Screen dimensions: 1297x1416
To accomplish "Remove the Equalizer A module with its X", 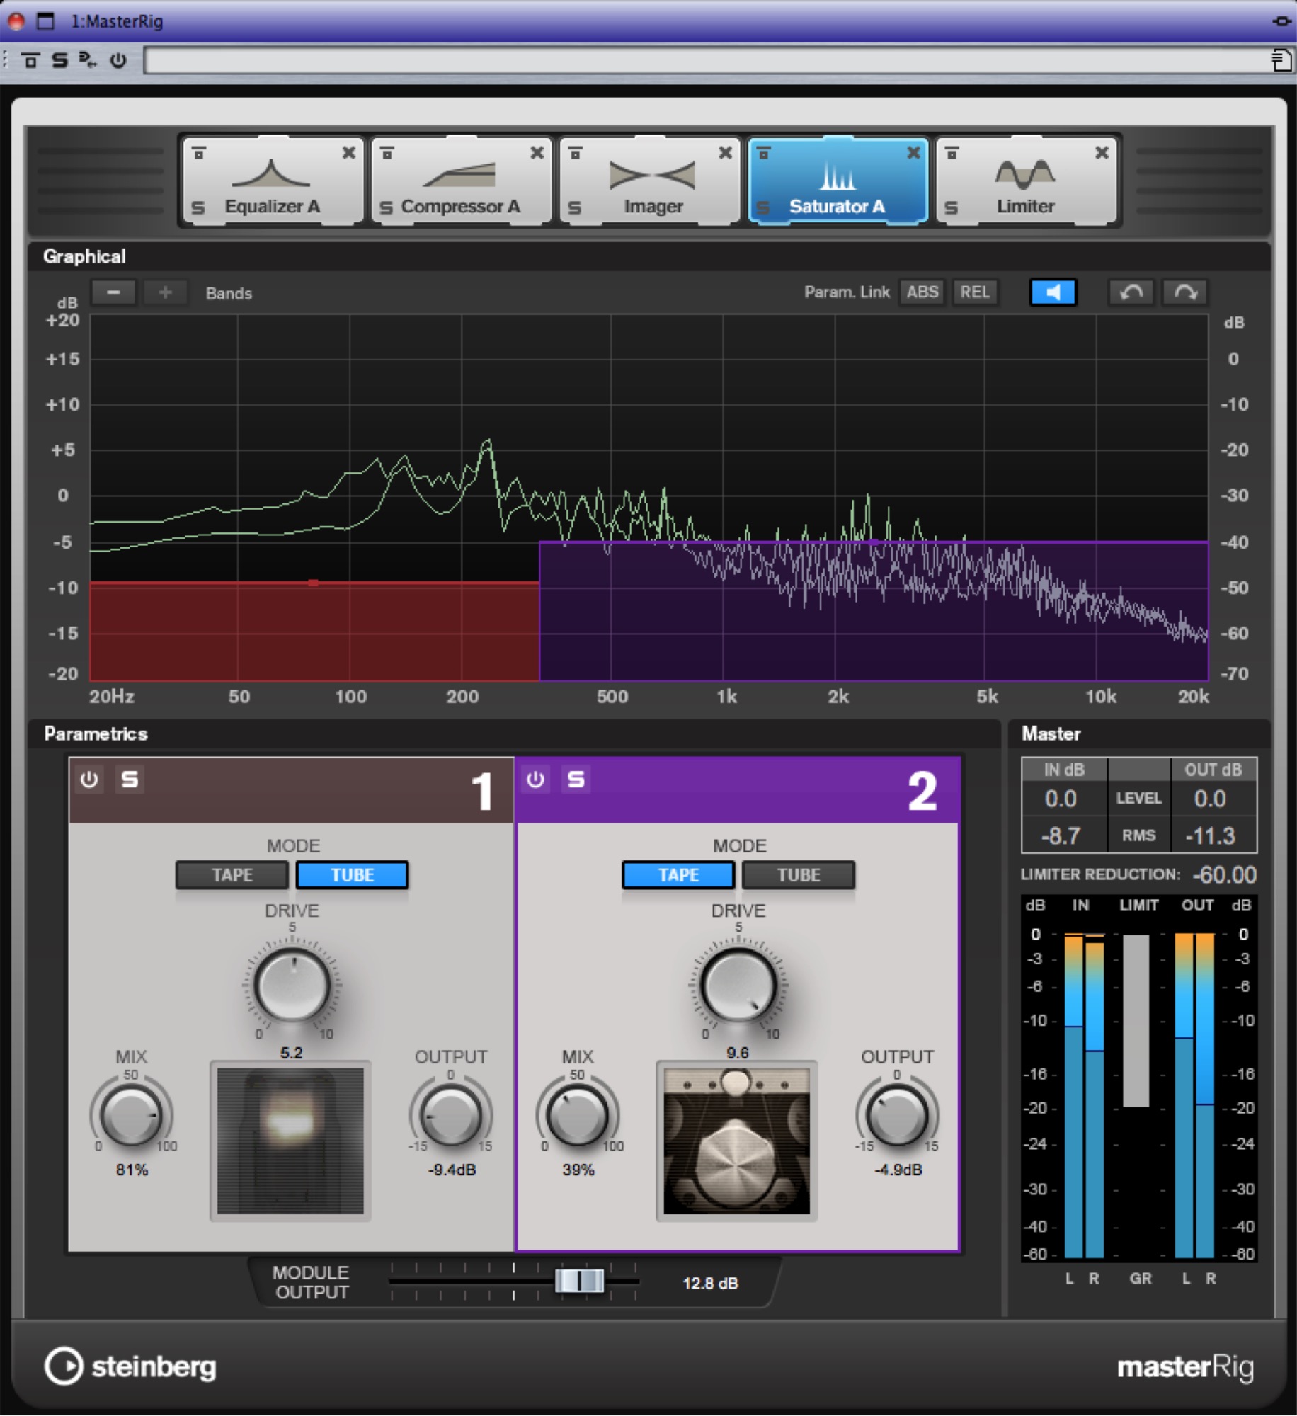I will click(x=348, y=152).
